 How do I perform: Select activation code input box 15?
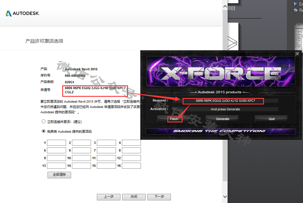[106, 166]
